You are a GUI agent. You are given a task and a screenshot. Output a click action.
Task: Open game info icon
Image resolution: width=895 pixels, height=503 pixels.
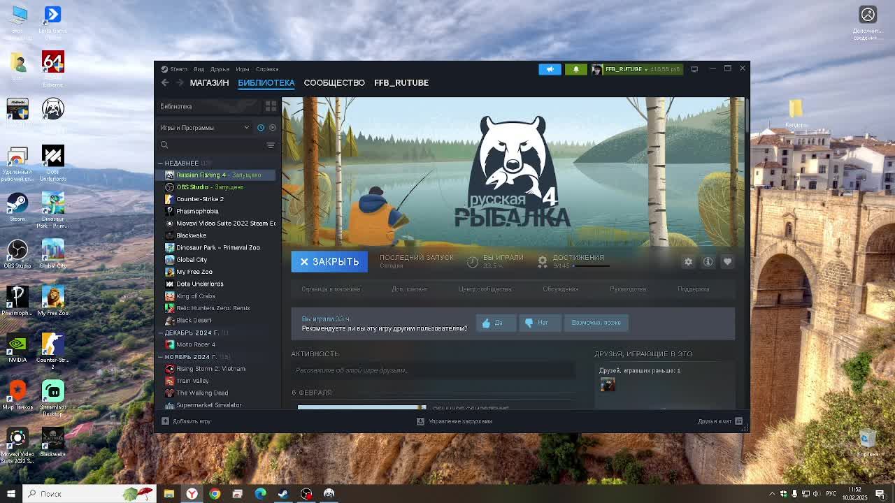(708, 261)
